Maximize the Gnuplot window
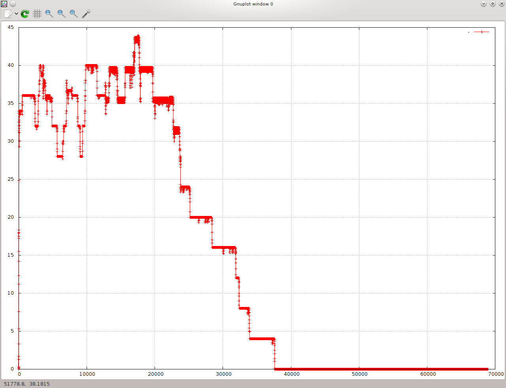 [493, 4]
